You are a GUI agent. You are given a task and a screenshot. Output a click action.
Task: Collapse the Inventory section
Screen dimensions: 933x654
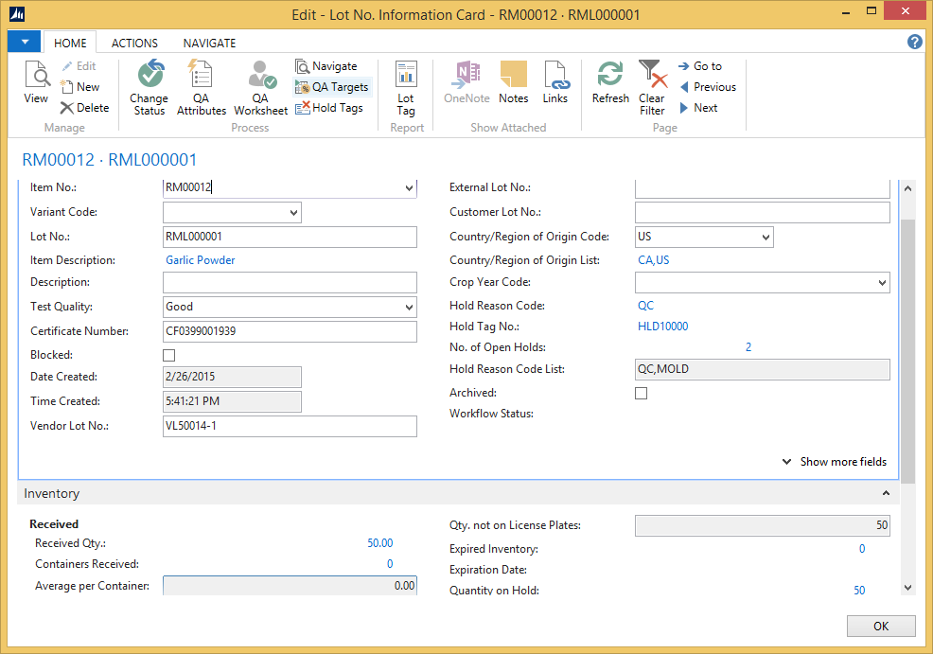(886, 494)
